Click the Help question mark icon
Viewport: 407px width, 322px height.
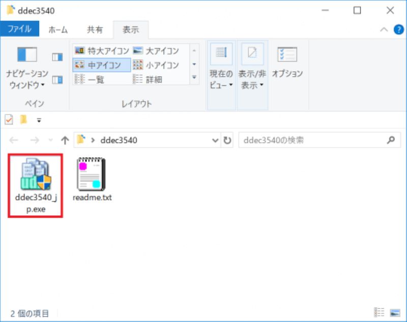(400, 29)
